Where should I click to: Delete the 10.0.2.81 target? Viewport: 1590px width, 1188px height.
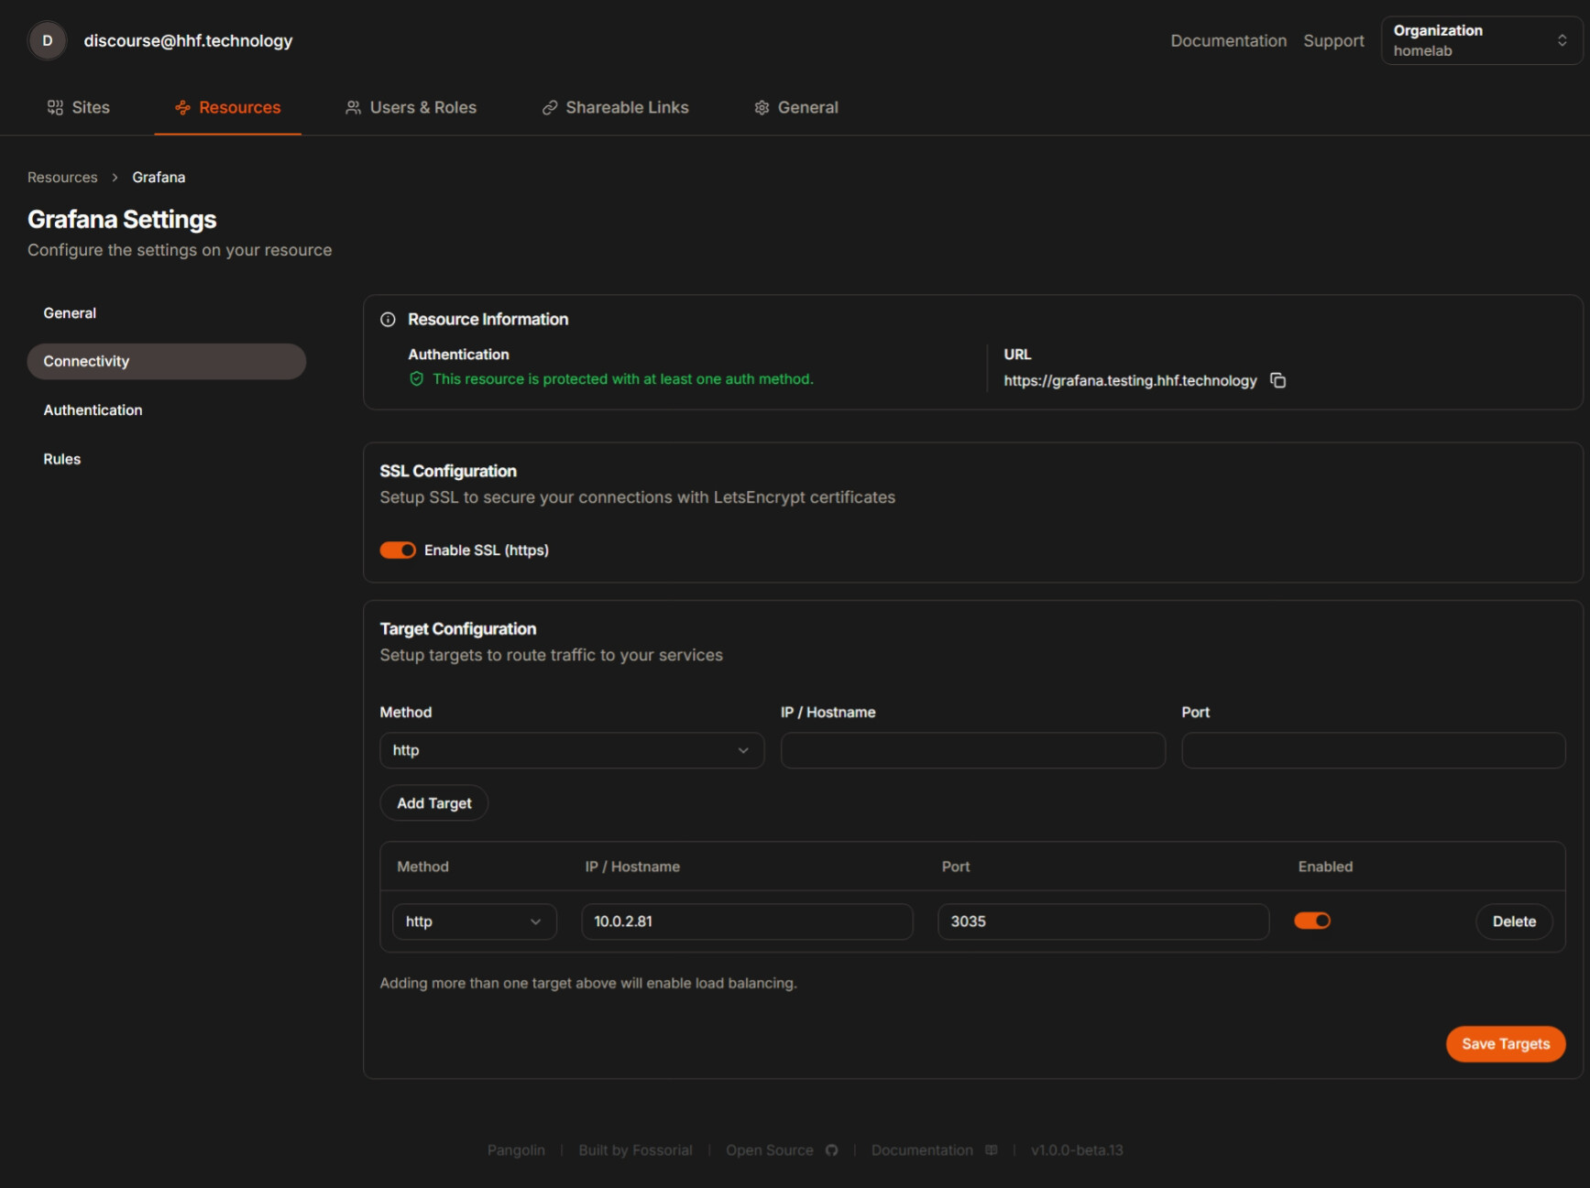pos(1514,921)
